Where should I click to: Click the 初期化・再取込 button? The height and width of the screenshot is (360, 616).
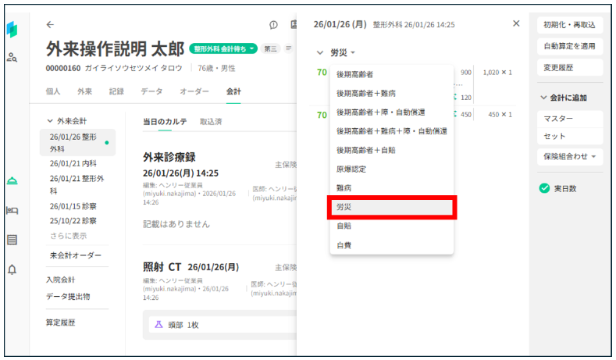(x=569, y=24)
